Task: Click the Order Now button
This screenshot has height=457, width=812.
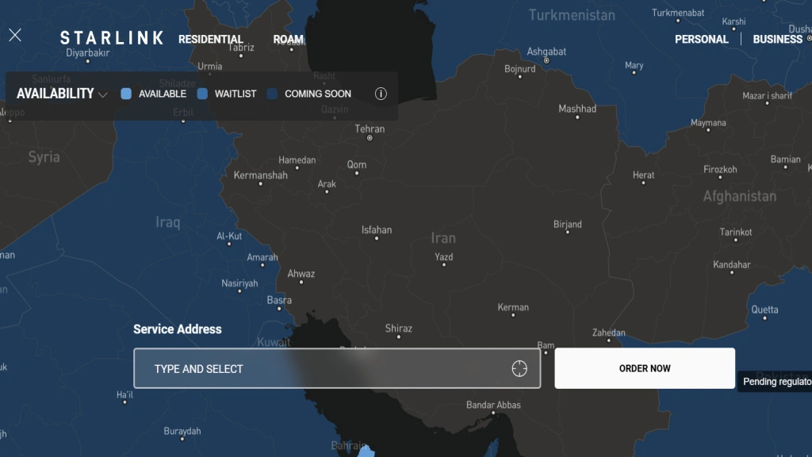Action: click(x=645, y=368)
